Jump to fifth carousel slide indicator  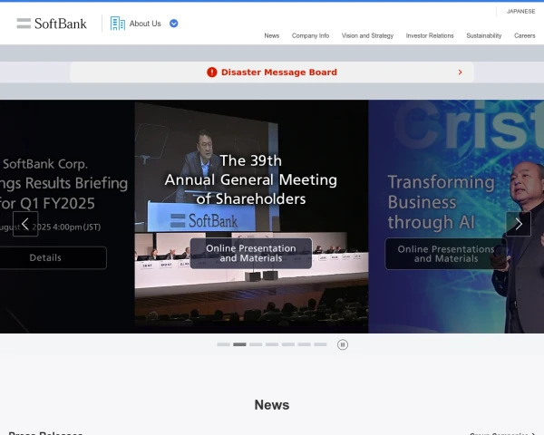[x=288, y=344]
